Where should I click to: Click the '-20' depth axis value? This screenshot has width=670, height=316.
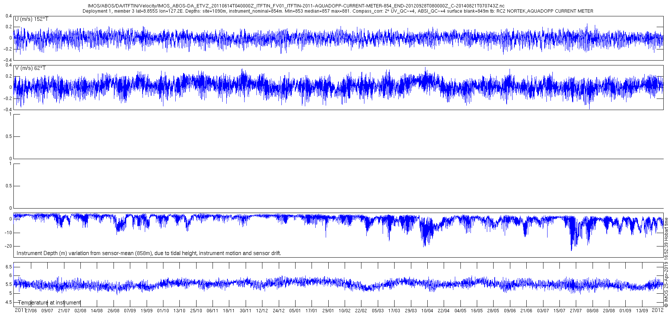[7, 246]
